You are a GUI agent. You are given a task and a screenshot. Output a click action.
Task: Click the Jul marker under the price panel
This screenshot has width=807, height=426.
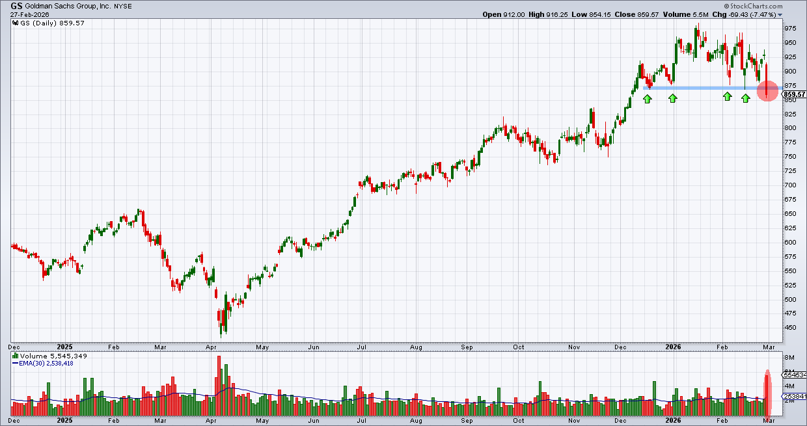361,347
